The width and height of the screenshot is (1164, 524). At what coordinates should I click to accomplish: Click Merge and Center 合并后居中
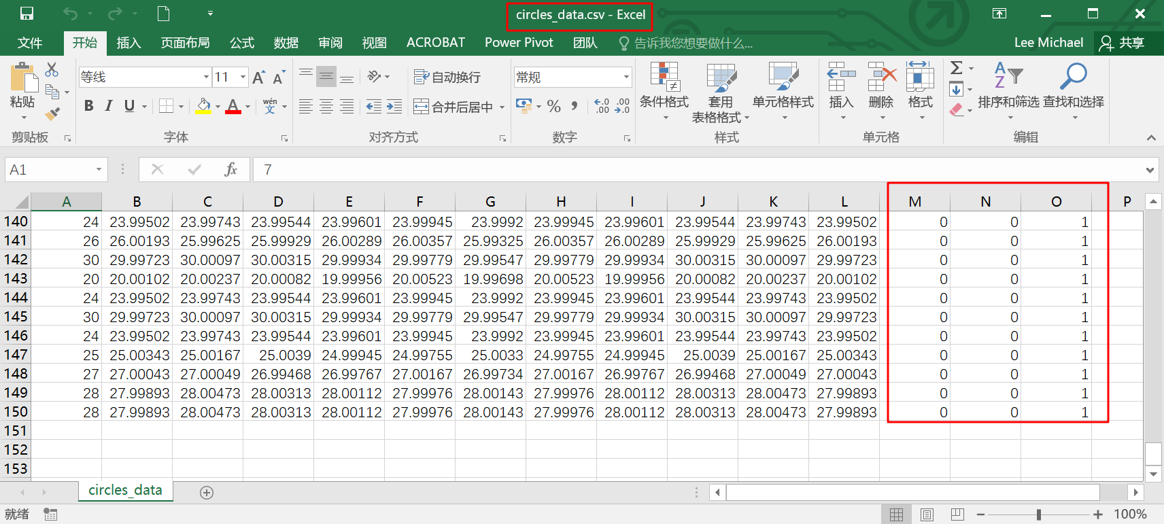[x=453, y=107]
